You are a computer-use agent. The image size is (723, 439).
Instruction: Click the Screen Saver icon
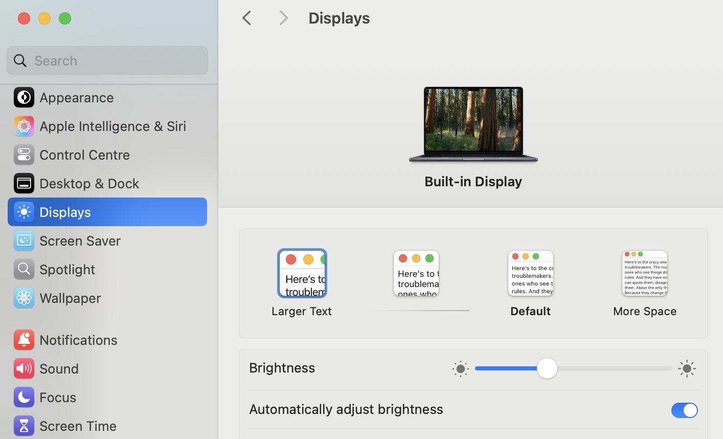pos(24,240)
